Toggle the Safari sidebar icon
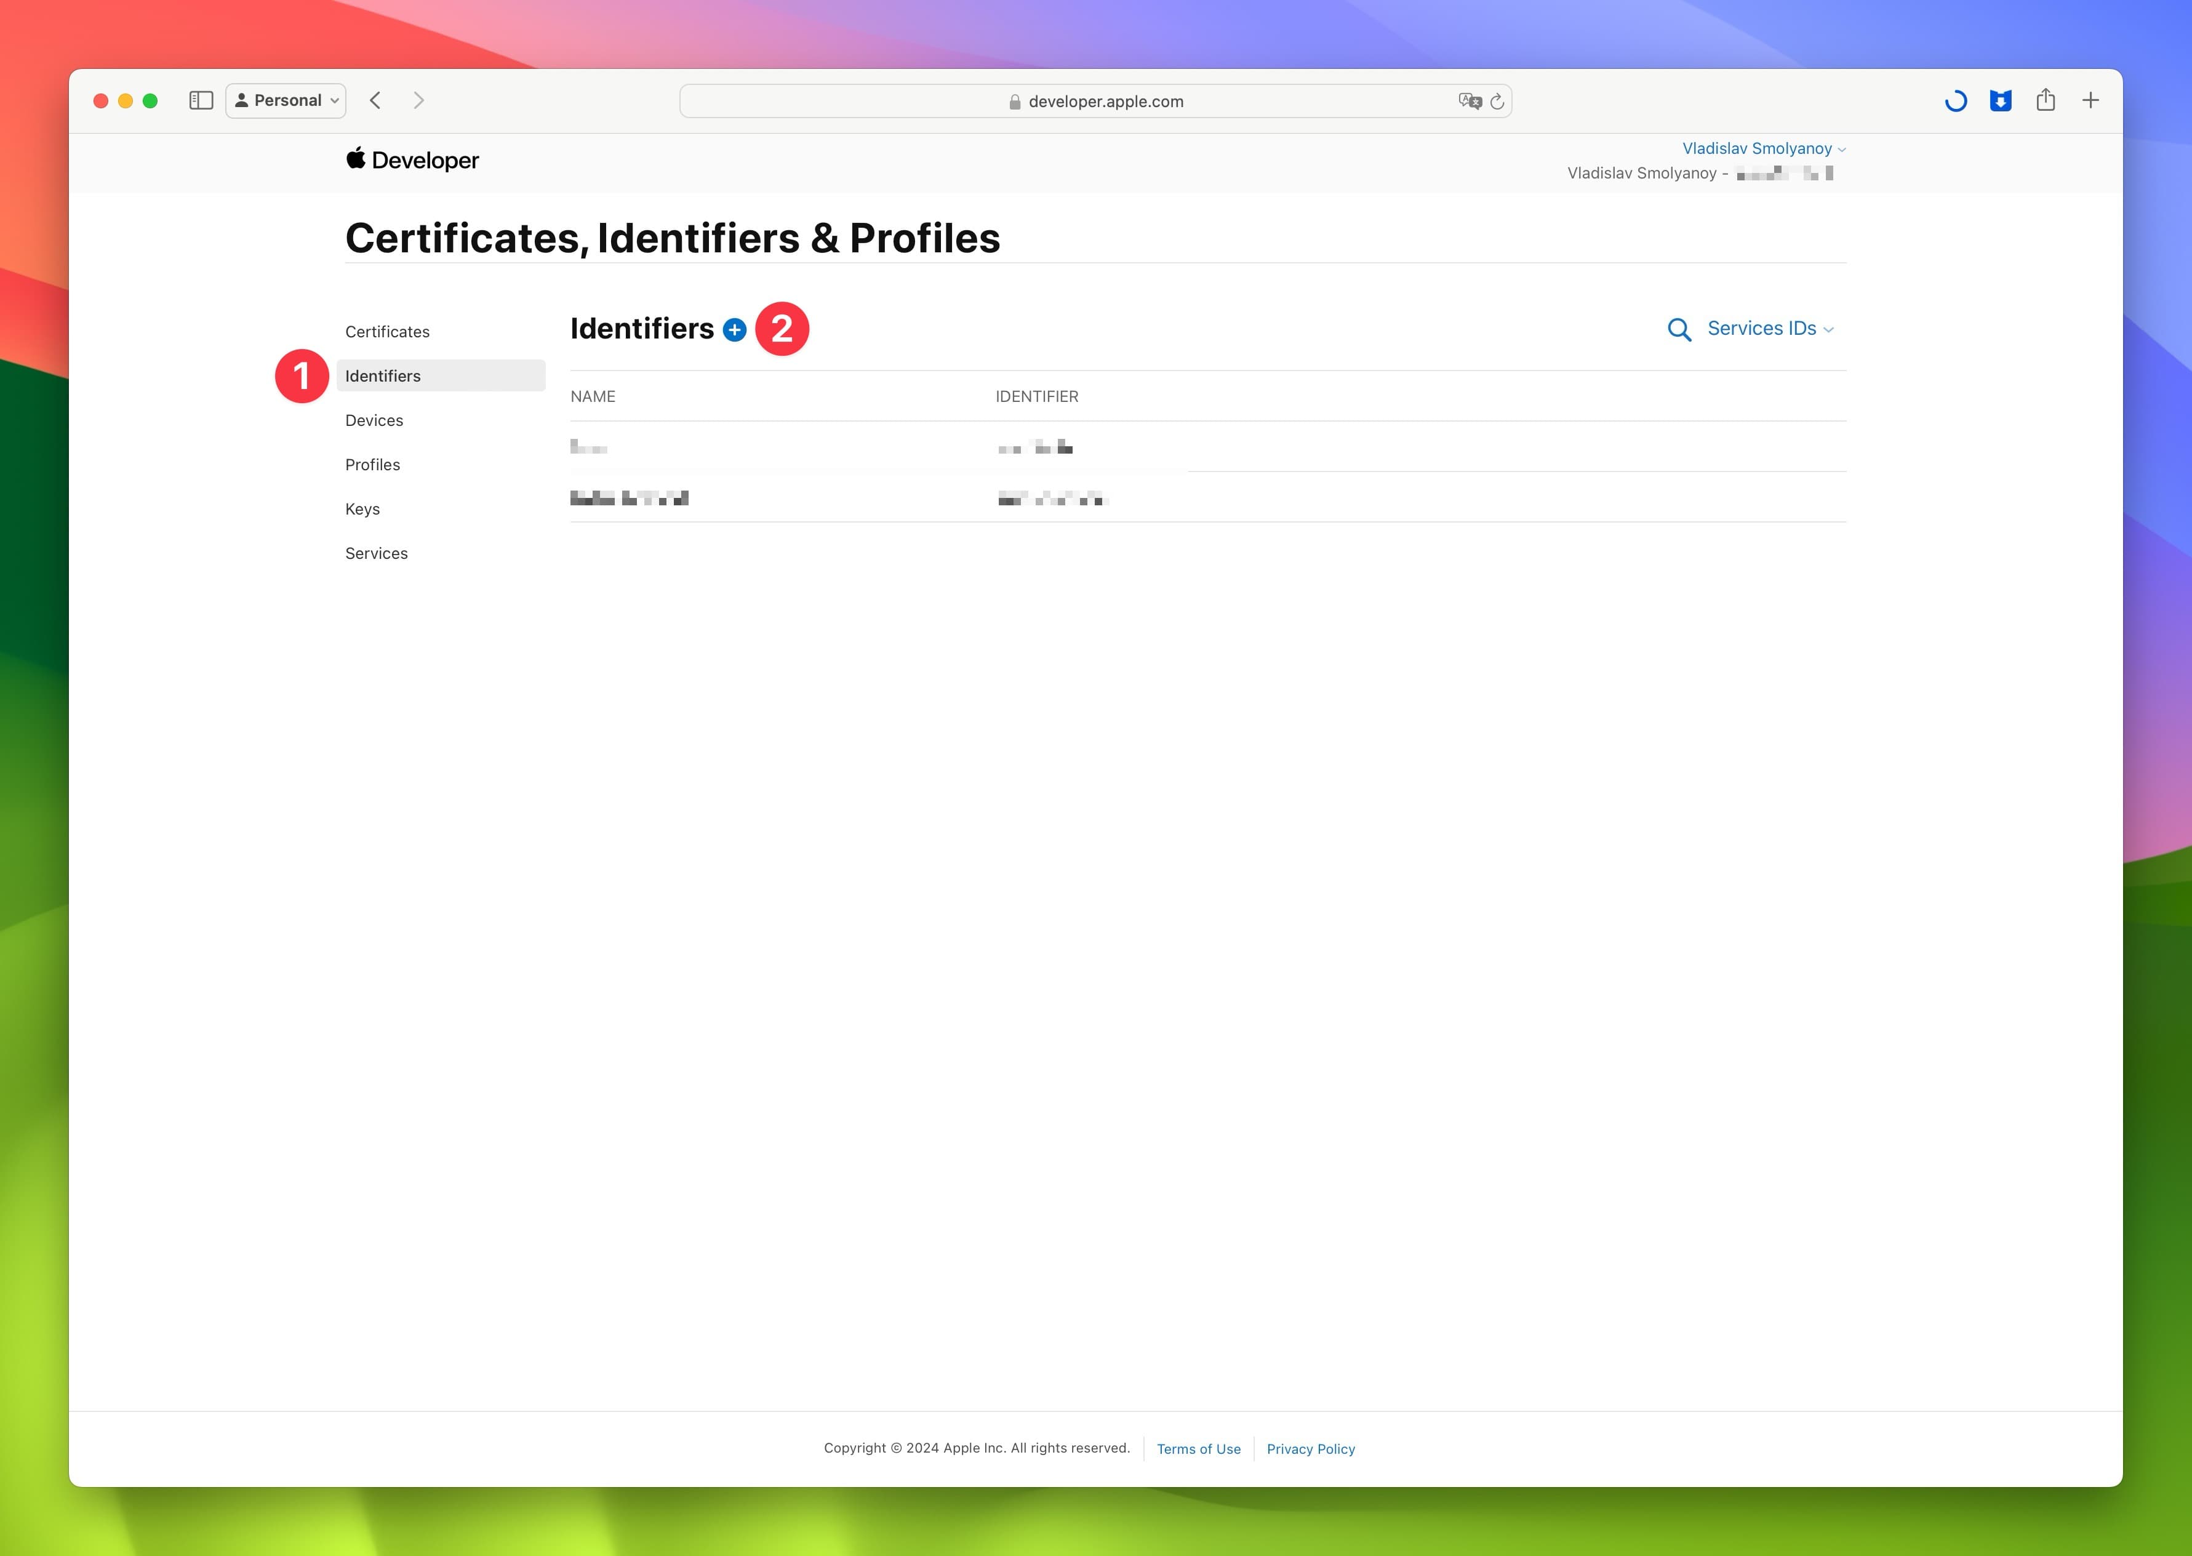2192x1556 pixels. click(200, 100)
